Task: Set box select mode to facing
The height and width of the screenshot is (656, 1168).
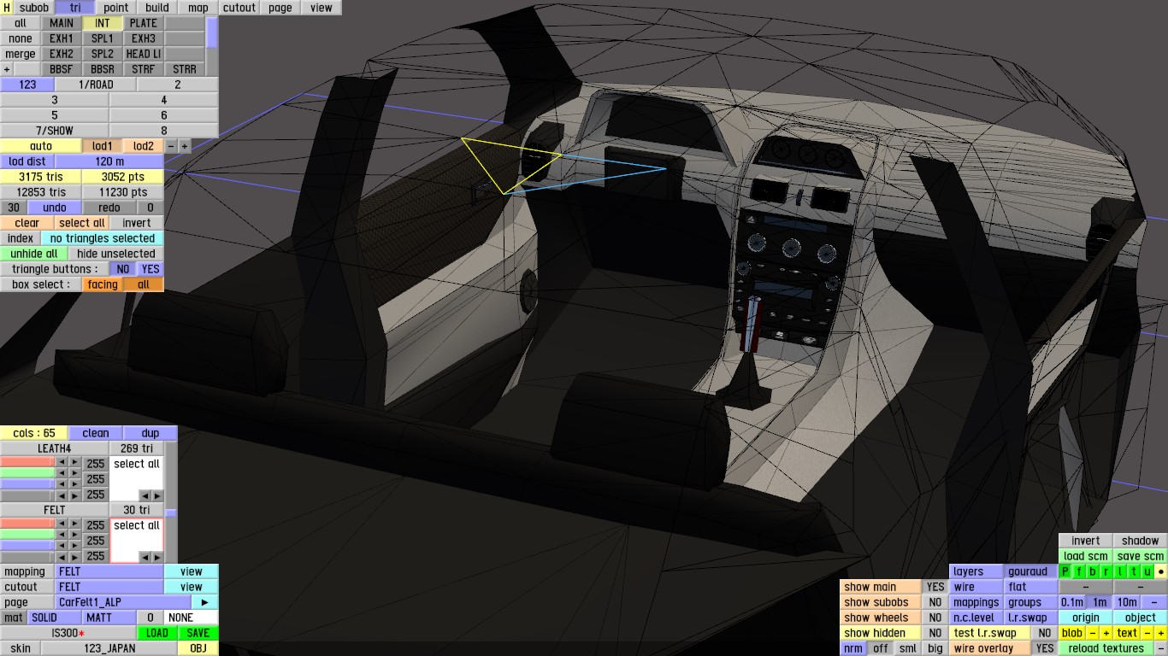Action: [103, 284]
